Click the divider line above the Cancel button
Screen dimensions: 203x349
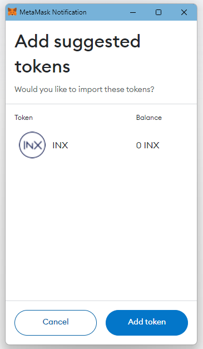[x=101, y=300]
